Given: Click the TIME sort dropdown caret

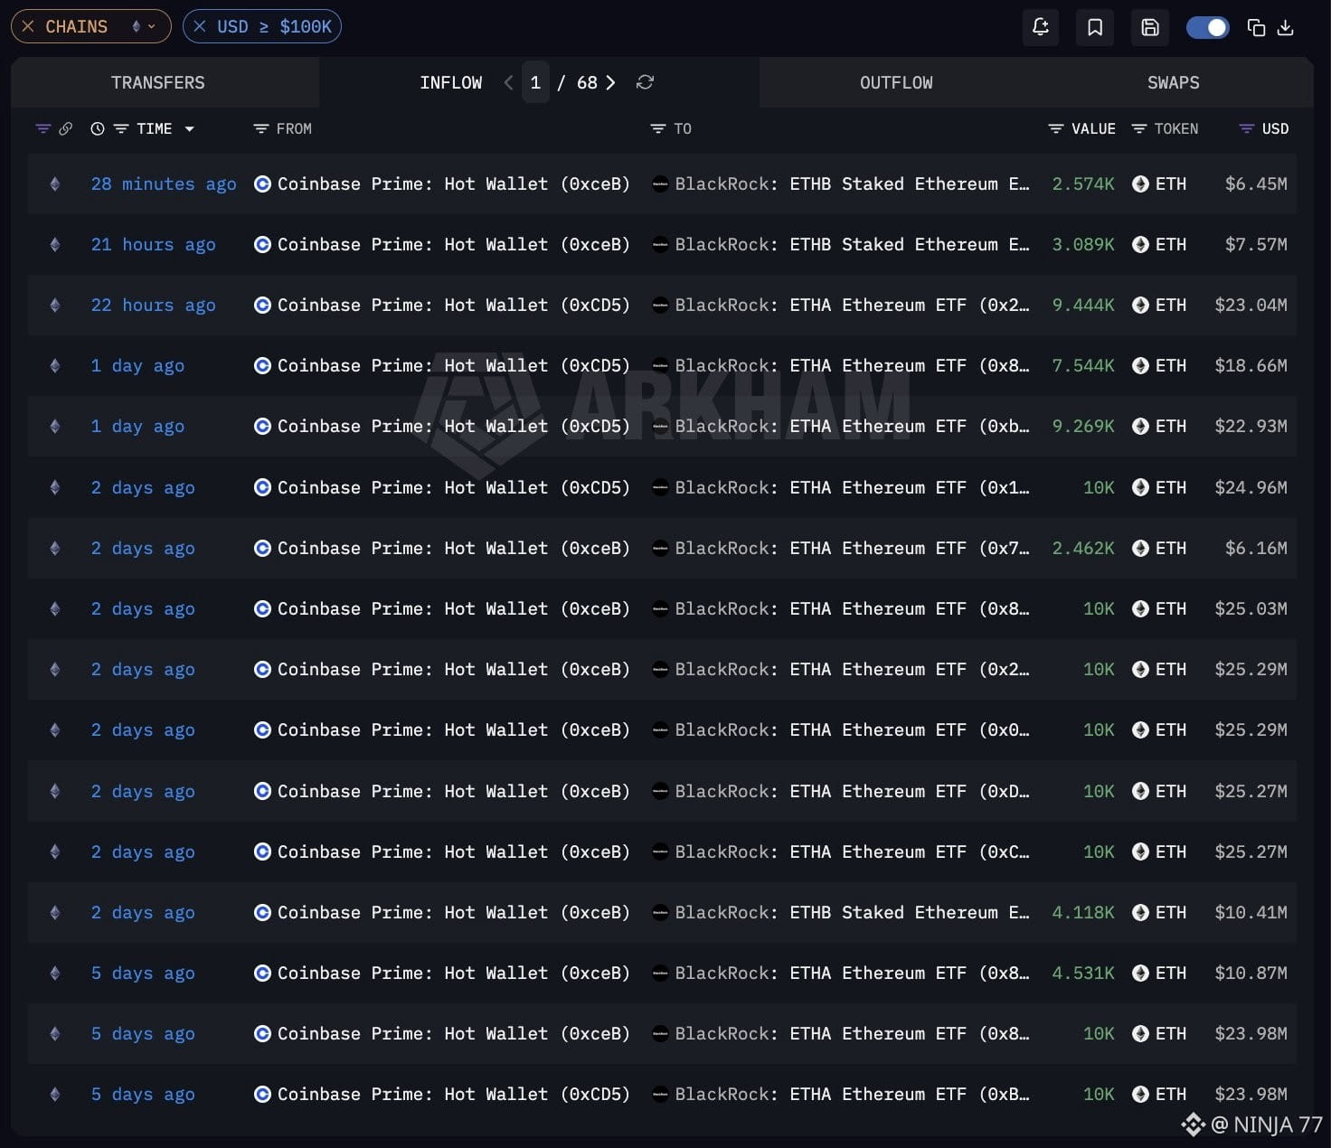Looking at the screenshot, I should [x=189, y=128].
